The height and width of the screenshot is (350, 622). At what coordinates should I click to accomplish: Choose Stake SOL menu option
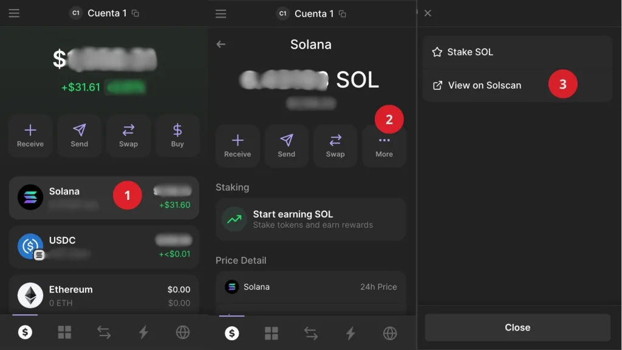pos(518,52)
